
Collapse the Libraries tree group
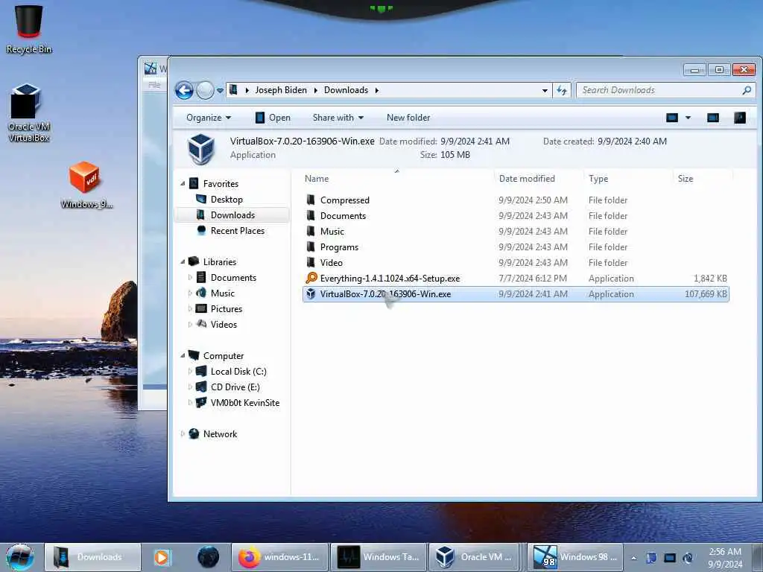click(183, 261)
